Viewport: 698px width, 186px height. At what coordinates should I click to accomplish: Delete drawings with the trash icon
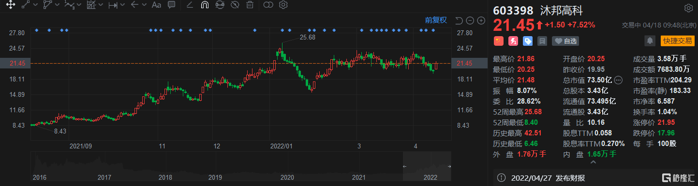[250, 5]
